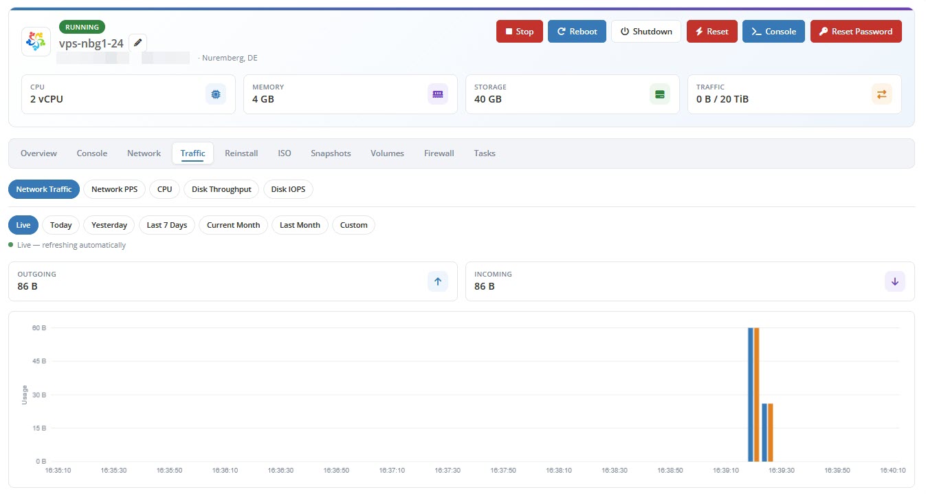Click the 40 GB storage value
The height and width of the screenshot is (494, 926).
tap(488, 99)
